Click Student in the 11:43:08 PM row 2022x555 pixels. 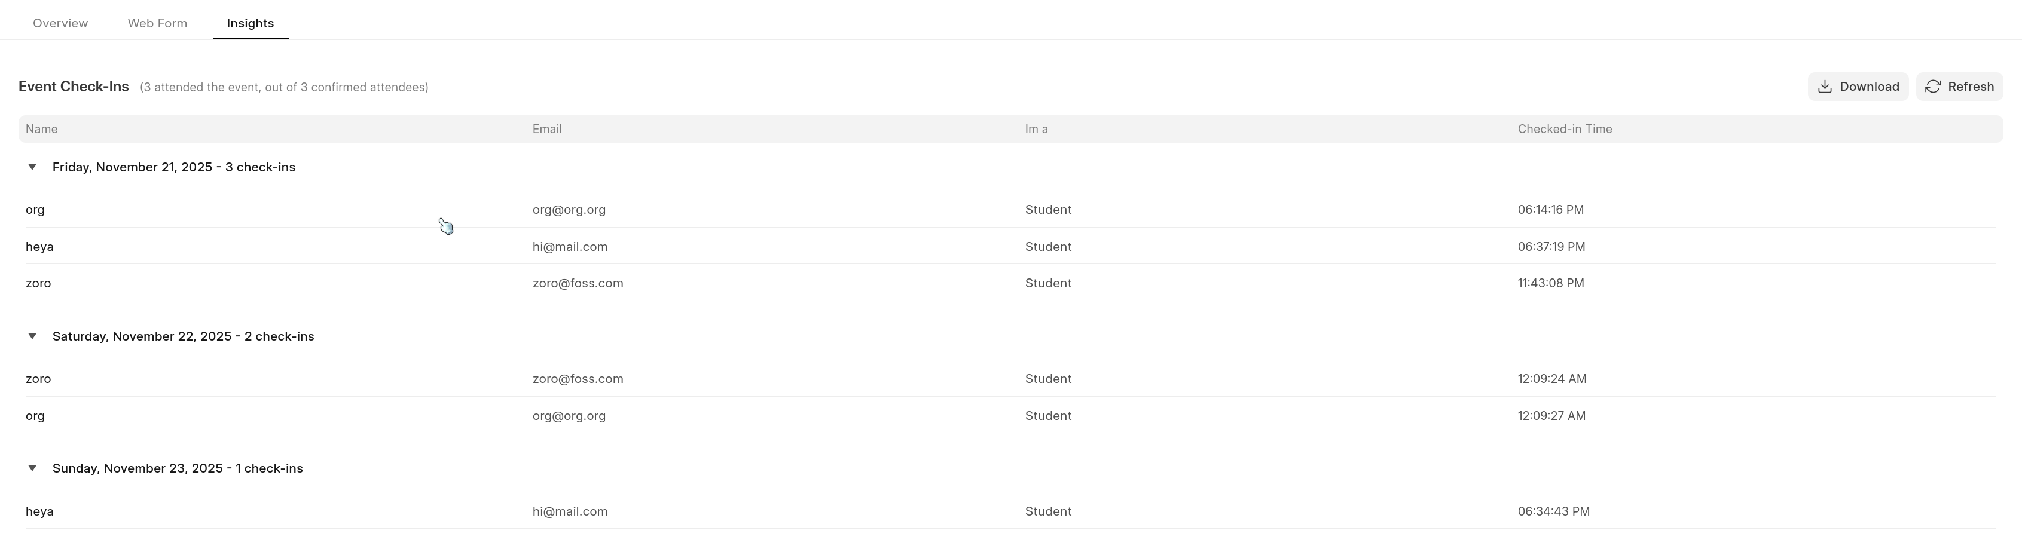(x=1048, y=283)
